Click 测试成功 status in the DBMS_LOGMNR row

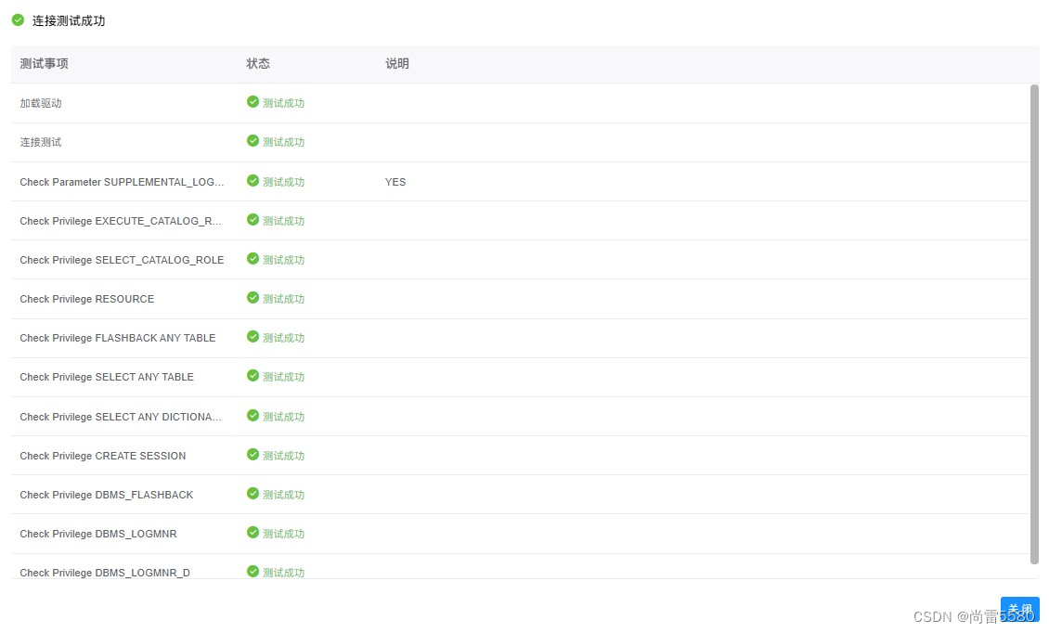(284, 534)
